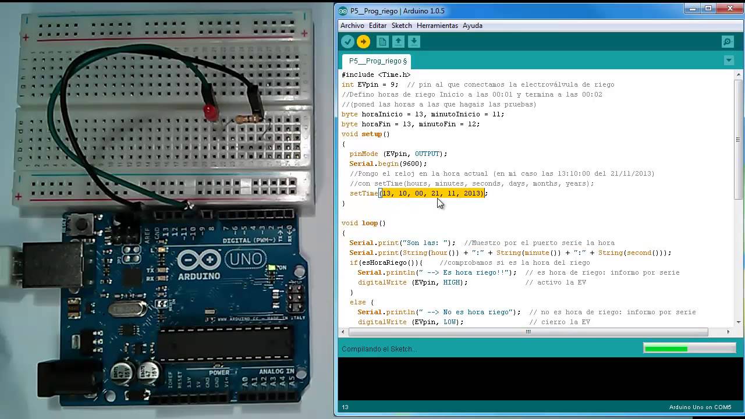Screen dimensions: 745x419
Task: Create a new sketch with page icon
Action: pyautogui.click(x=382, y=41)
